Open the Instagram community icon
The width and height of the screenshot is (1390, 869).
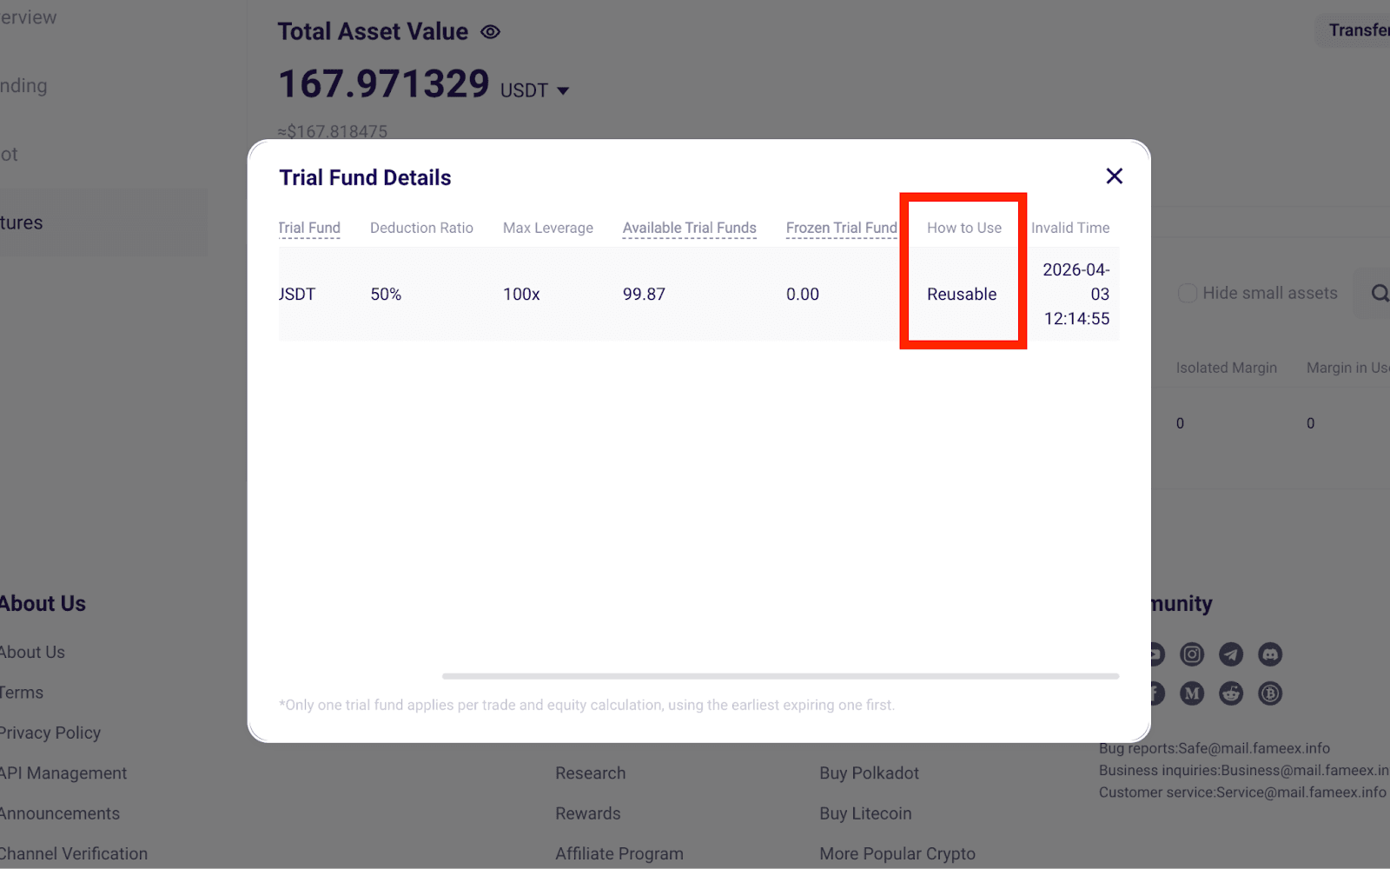click(x=1192, y=654)
